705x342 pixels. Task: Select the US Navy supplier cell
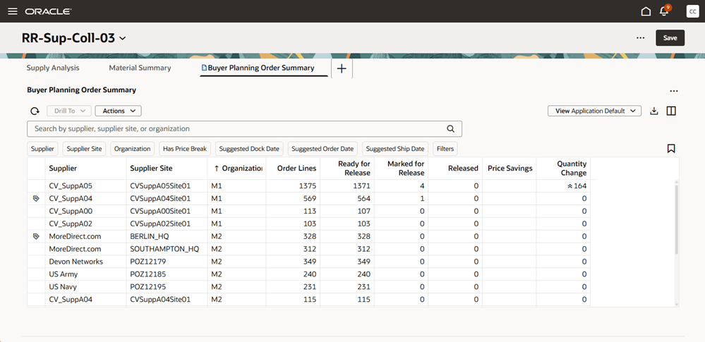[86, 286]
